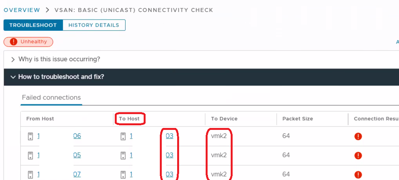Open From Host link ending in 06
The height and width of the screenshot is (180, 399).
click(77, 136)
